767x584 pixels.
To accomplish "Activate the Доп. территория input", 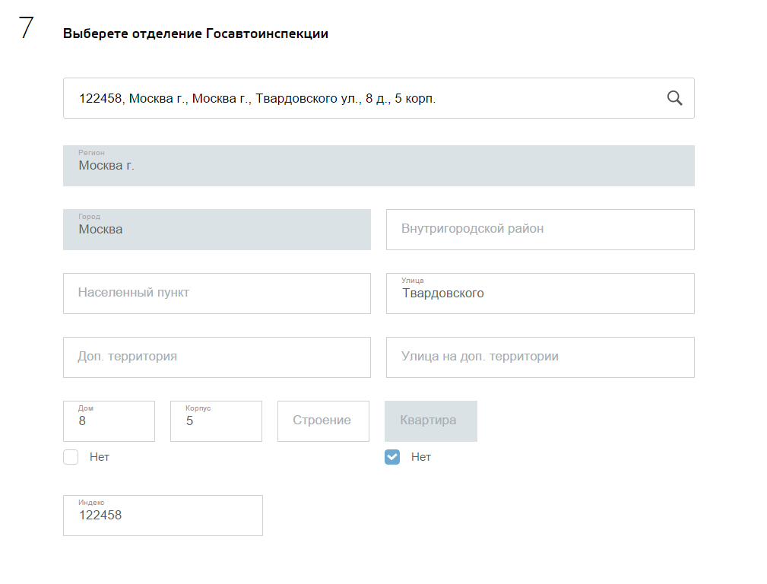I will (x=217, y=357).
